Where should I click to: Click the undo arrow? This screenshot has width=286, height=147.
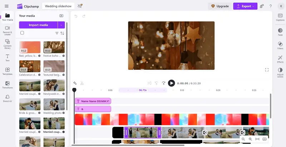pyautogui.click(x=76, y=16)
